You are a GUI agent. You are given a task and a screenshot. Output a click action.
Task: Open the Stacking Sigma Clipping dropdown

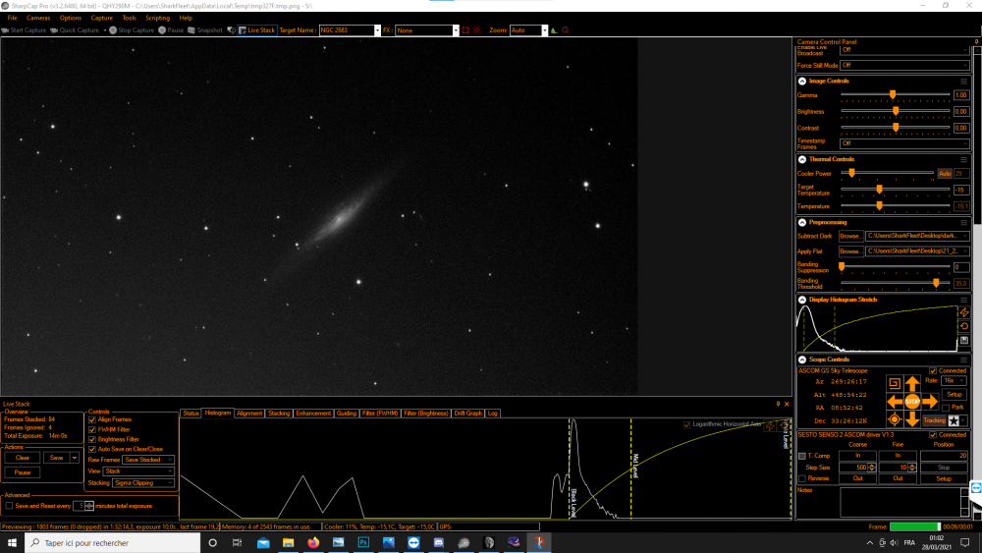[x=143, y=483]
